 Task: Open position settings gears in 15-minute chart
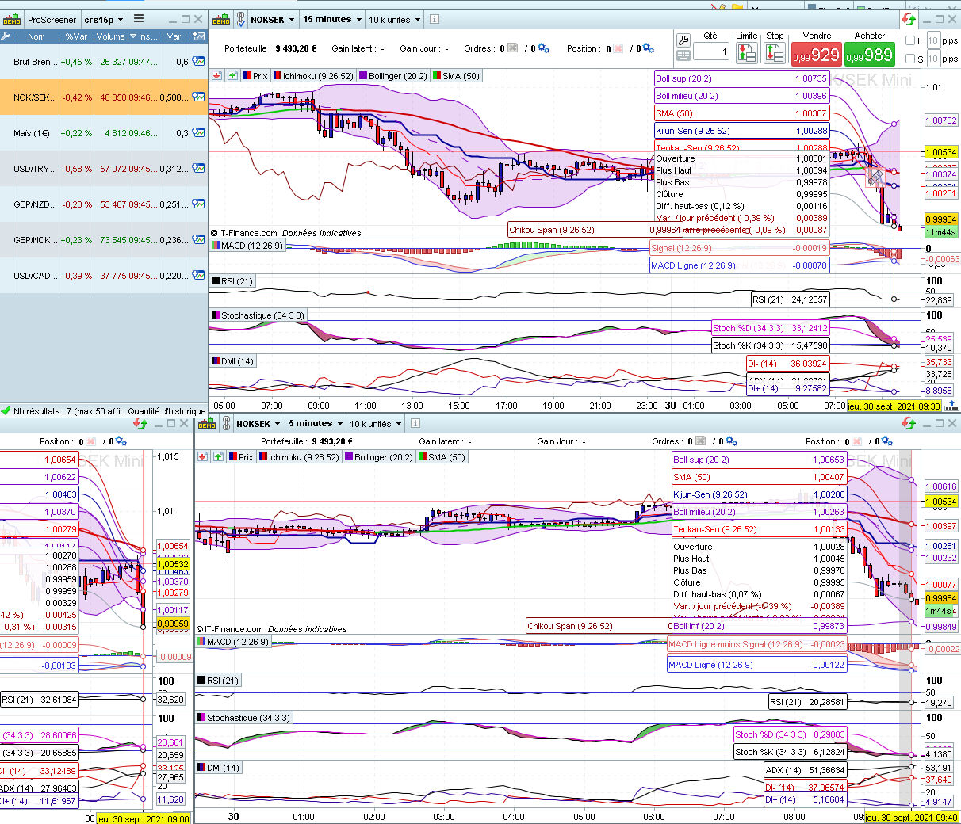[x=648, y=48]
